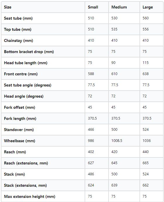This screenshot has height=202, width=164.
Task: Click the Stack (extensions, mm) label
Action: pos(25,185)
